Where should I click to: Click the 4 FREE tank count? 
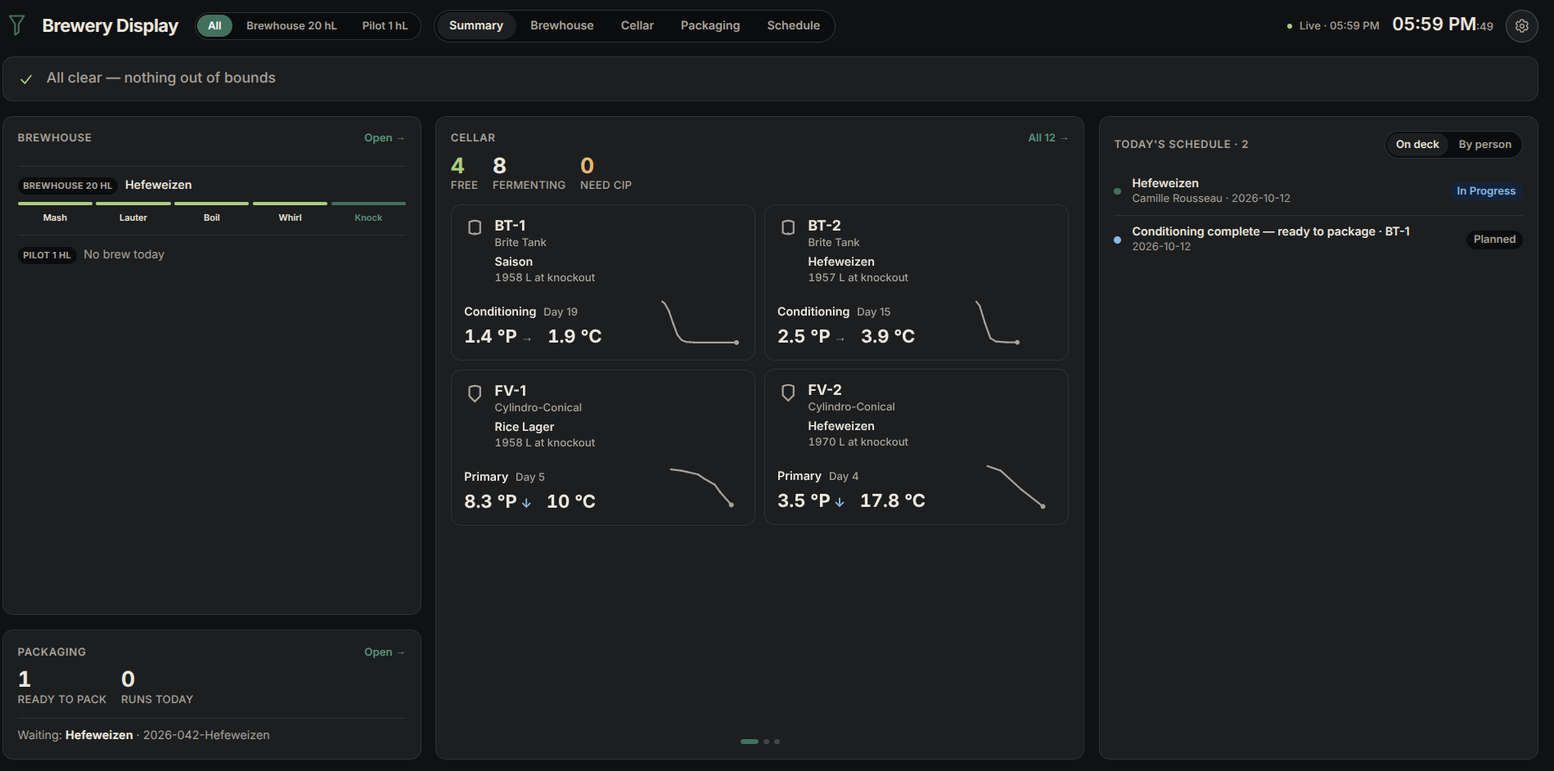point(464,173)
